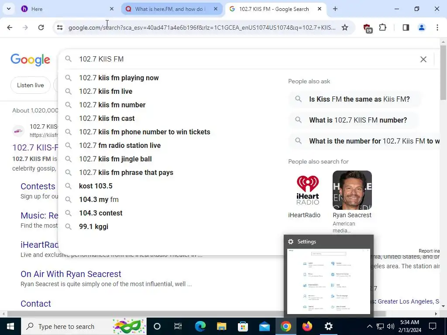Reload the current page
The width and height of the screenshot is (447, 335).
[41, 27]
